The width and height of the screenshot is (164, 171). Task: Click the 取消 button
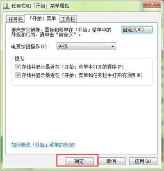[111, 161]
